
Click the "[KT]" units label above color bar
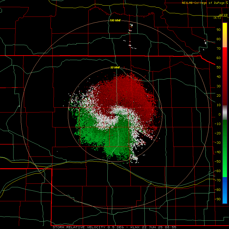(217, 18)
